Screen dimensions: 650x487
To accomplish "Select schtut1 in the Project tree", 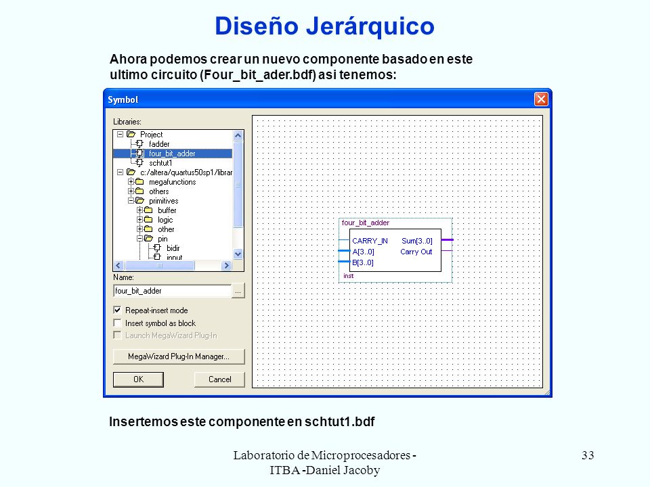I will [160, 163].
